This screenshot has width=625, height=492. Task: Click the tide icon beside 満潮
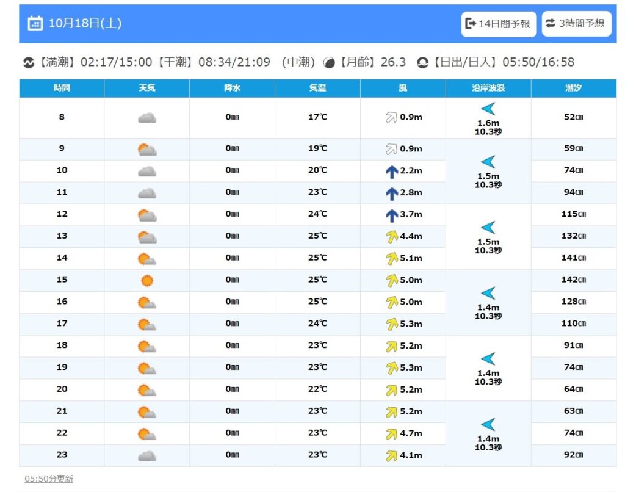pyautogui.click(x=28, y=63)
